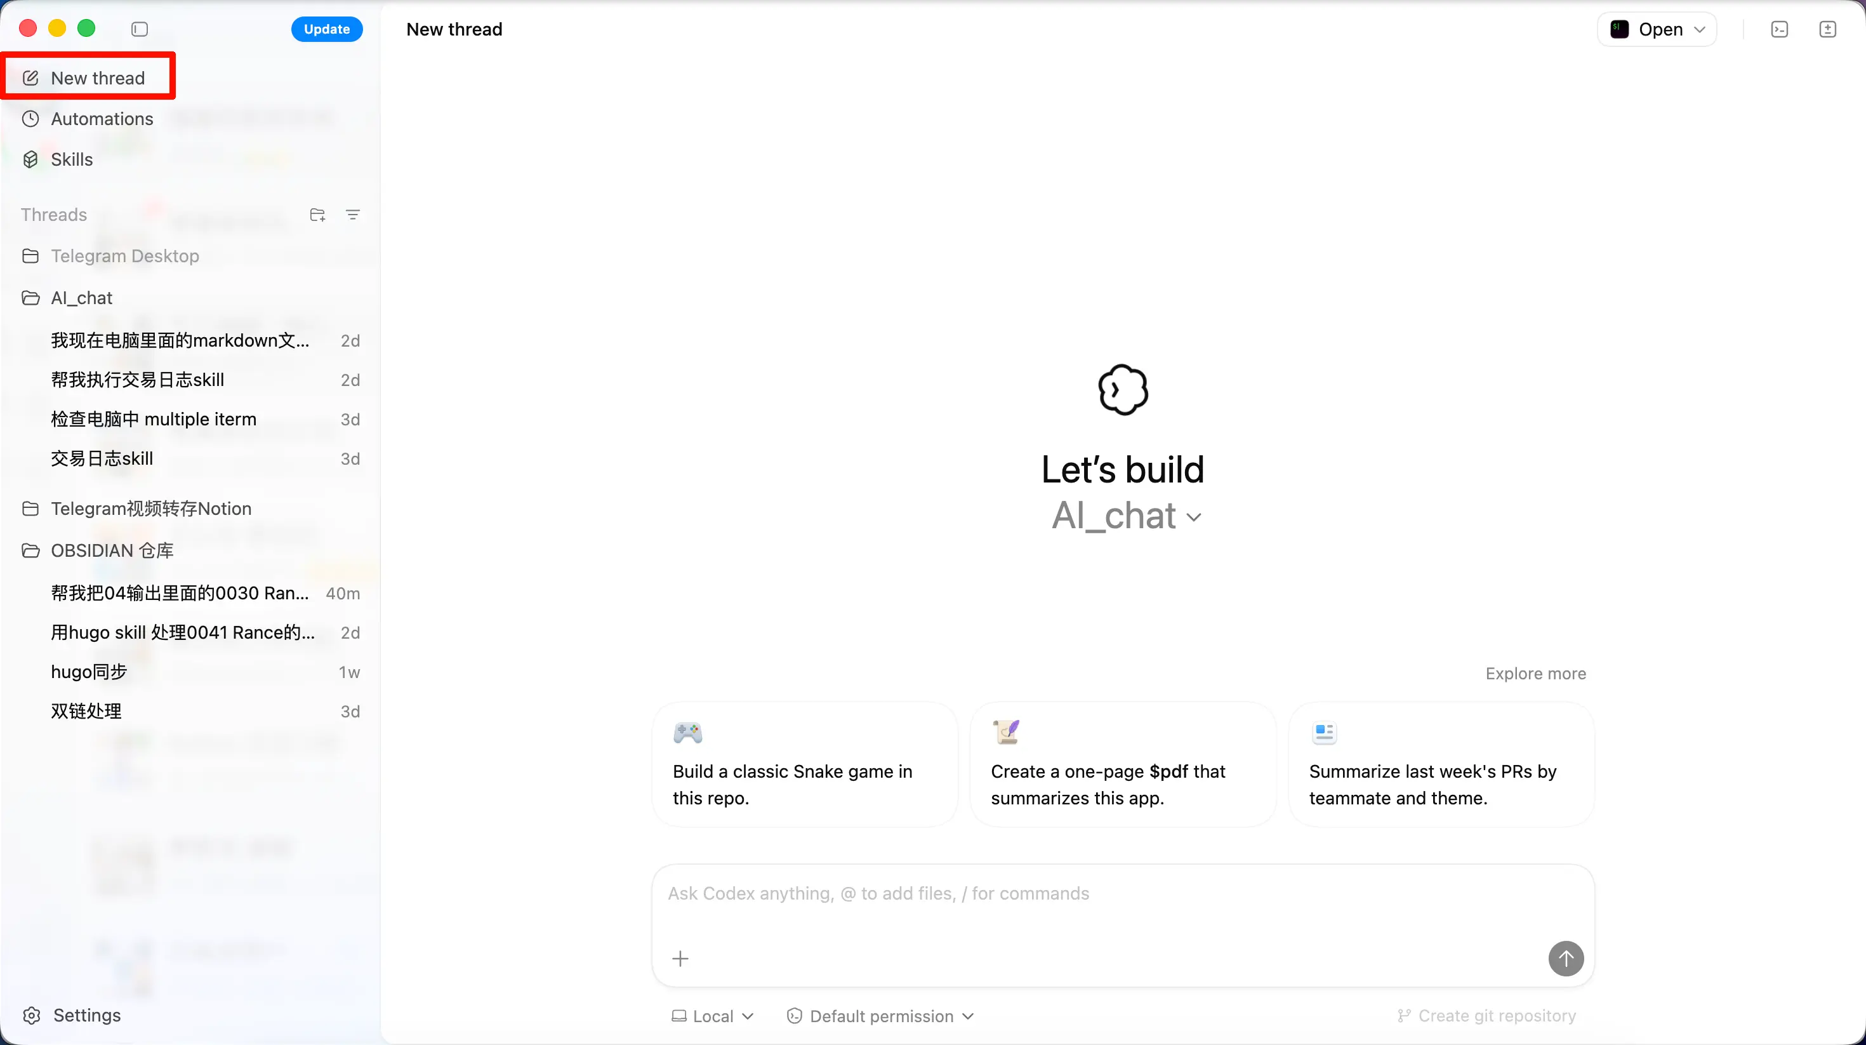The height and width of the screenshot is (1045, 1866).
Task: Expand the Open dropdown
Action: pyautogui.click(x=1657, y=29)
